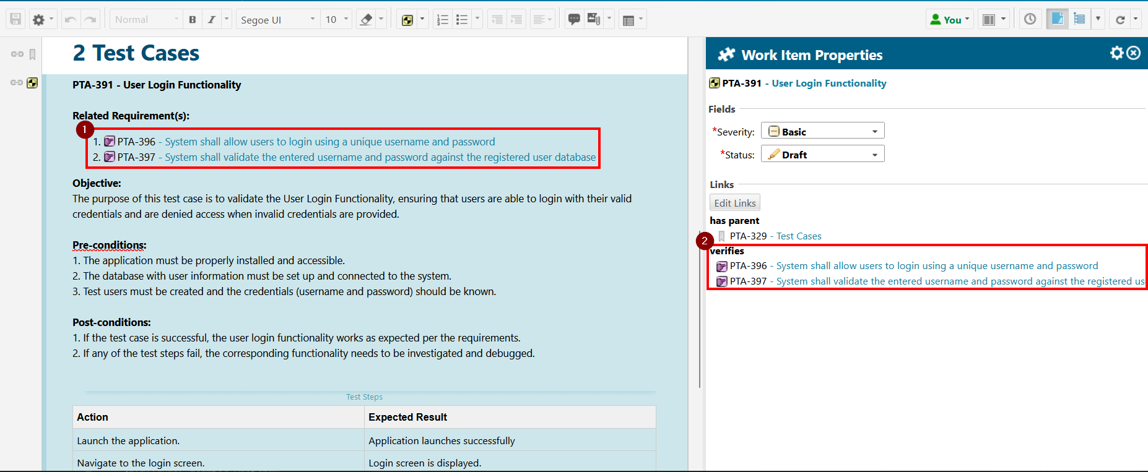The width and height of the screenshot is (1148, 472).
Task: Click the eraser clear formatting icon
Action: [366, 19]
